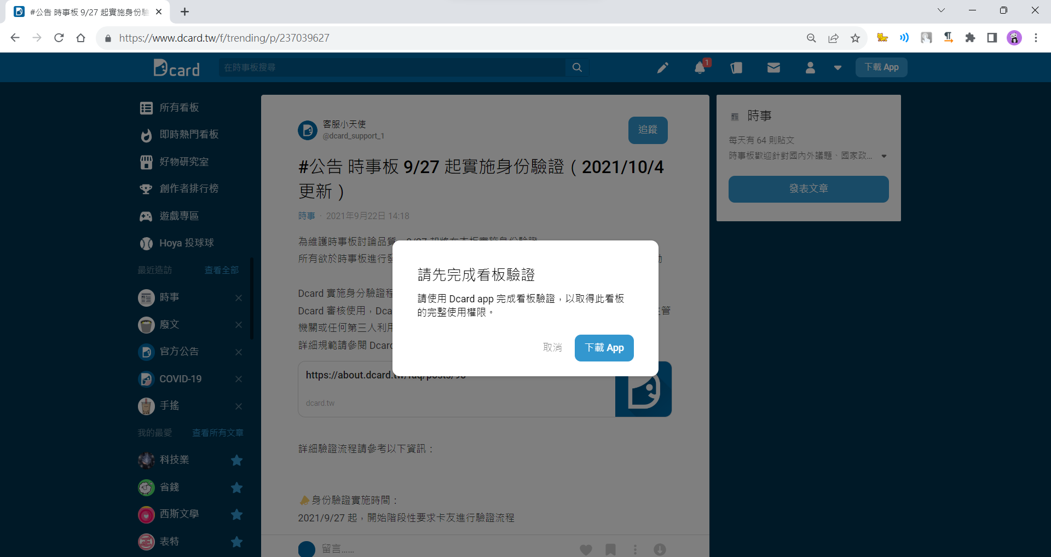Open the 科技業 favorite board
Viewport: 1051px width, 557px height.
click(x=164, y=460)
